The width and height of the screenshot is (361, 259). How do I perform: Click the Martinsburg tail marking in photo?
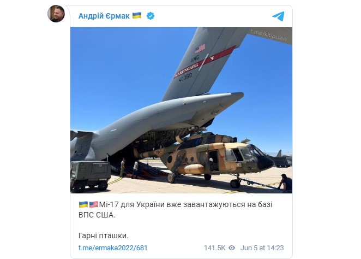(186, 69)
